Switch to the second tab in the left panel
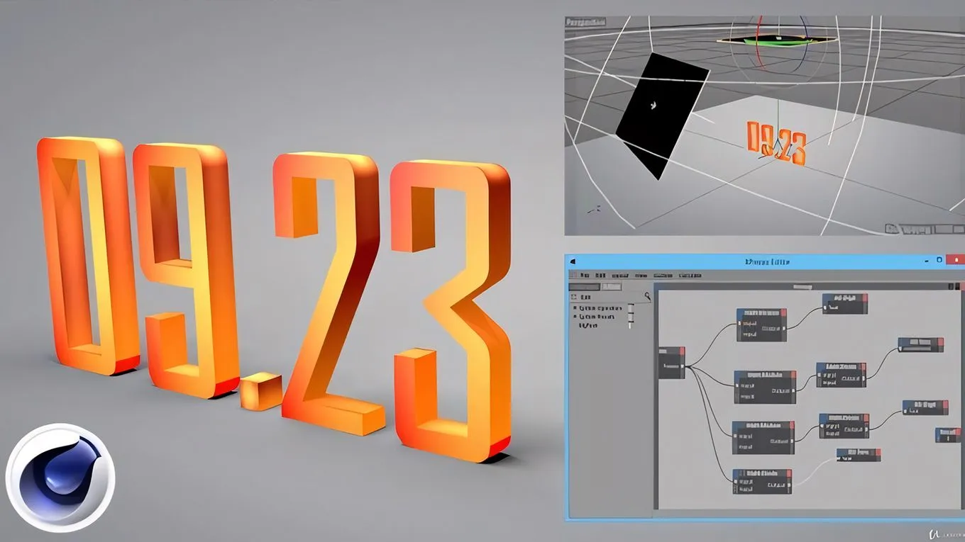 [610, 287]
